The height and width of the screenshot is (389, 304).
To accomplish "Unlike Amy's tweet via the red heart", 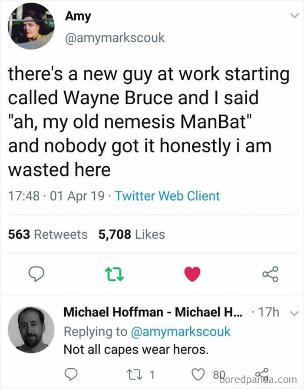I will click(192, 274).
